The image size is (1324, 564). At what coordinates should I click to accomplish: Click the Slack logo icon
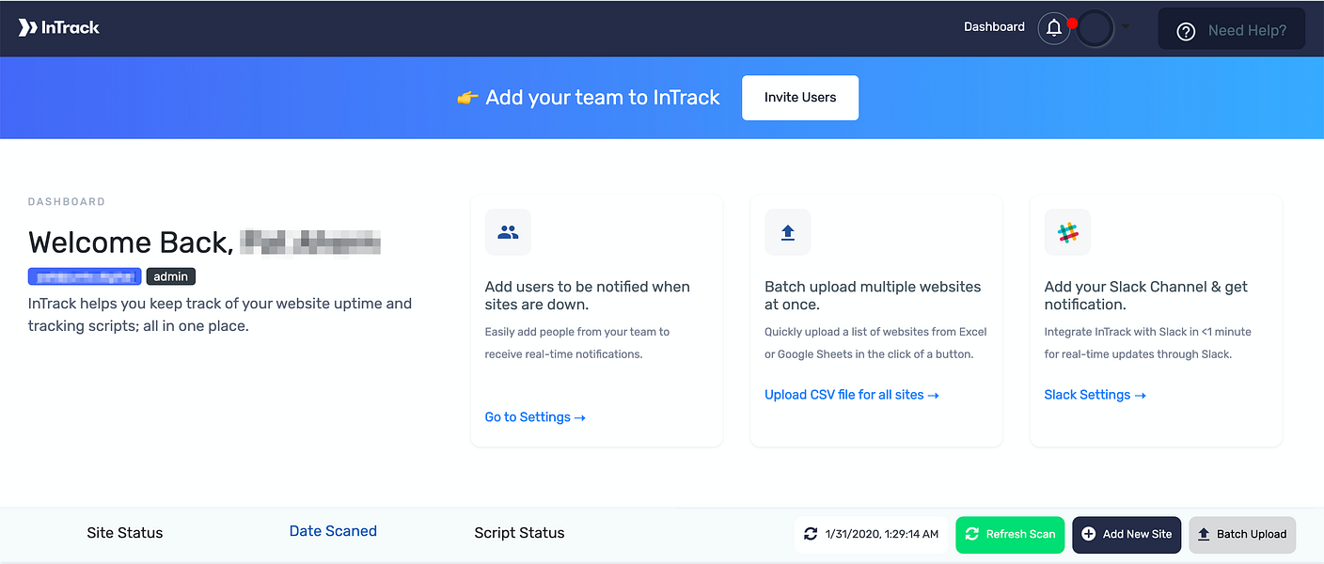[x=1067, y=232]
